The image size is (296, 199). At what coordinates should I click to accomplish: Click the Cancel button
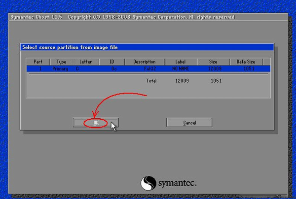(x=189, y=123)
